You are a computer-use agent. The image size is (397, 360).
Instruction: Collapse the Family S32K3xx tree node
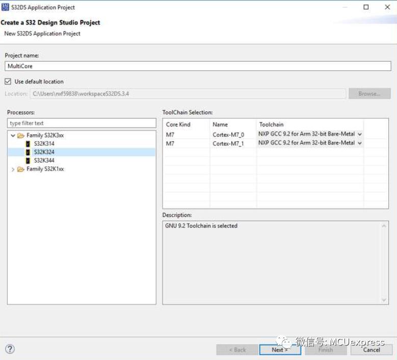tap(13, 135)
